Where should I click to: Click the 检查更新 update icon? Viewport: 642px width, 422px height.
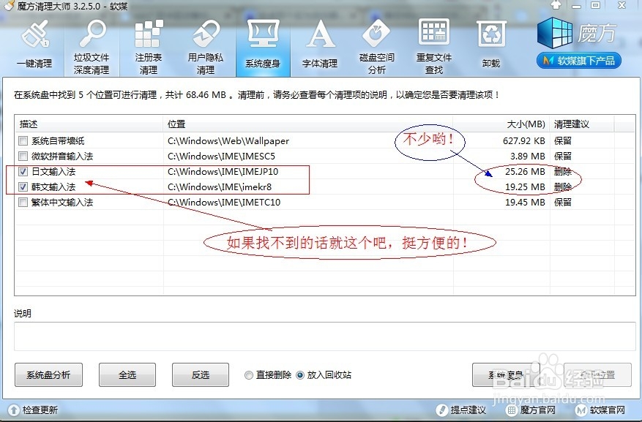[x=13, y=410]
